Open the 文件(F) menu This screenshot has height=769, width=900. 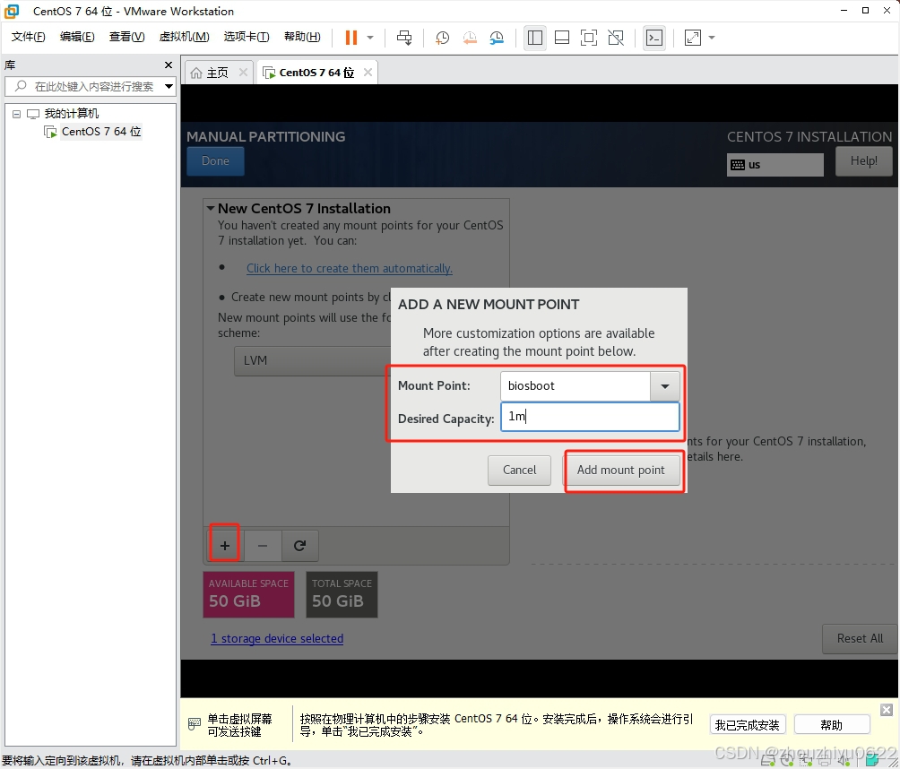(x=28, y=37)
